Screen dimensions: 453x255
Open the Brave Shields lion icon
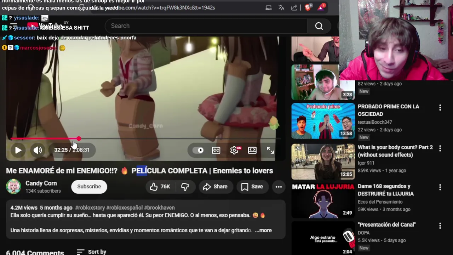pyautogui.click(x=308, y=7)
